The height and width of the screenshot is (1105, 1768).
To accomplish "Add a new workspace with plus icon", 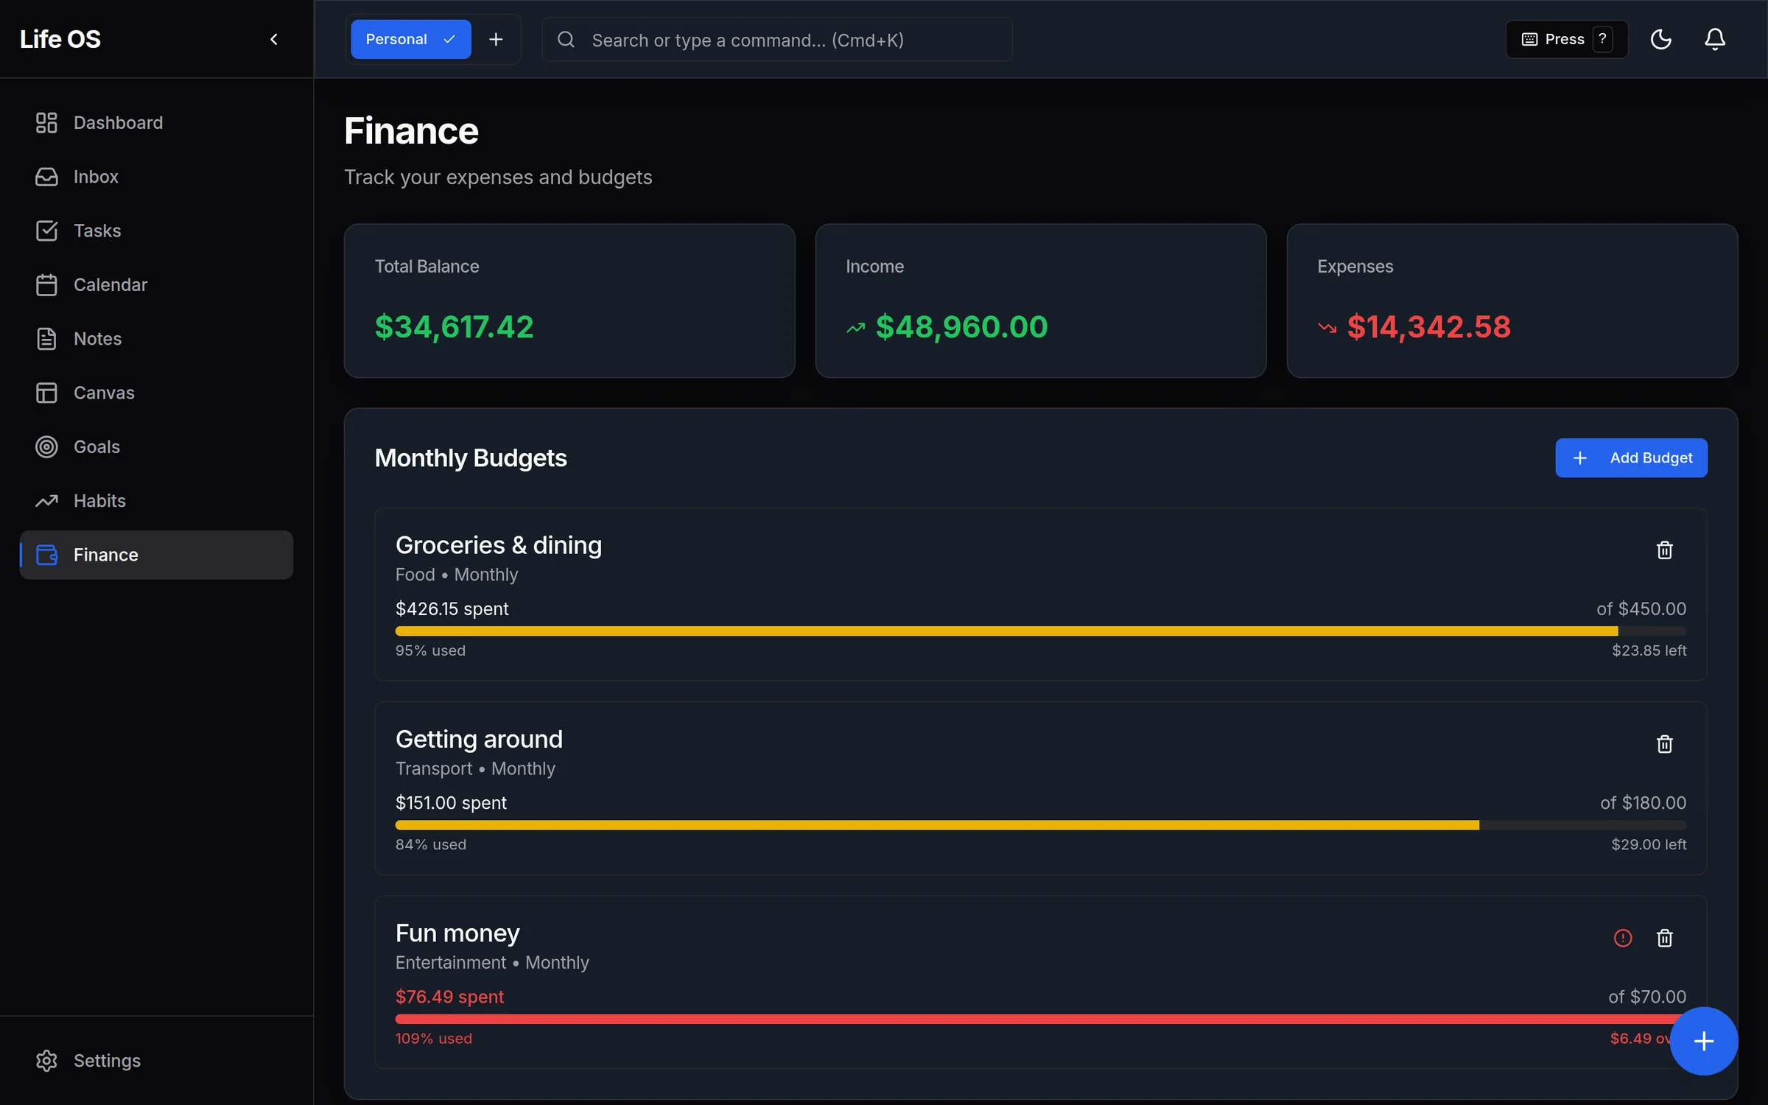I will coord(497,39).
